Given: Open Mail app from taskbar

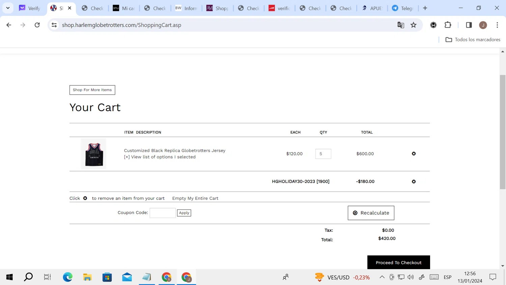Looking at the screenshot, I should 127,277.
